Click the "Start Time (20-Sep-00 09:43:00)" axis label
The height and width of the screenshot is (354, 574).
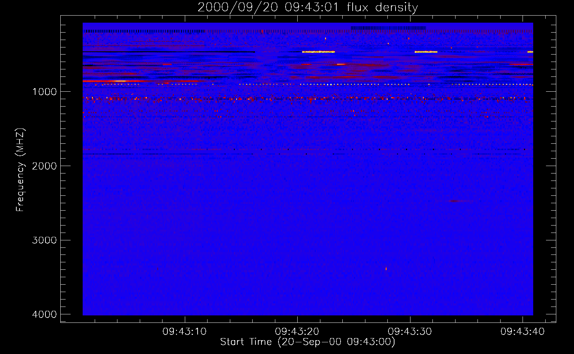[x=308, y=342]
